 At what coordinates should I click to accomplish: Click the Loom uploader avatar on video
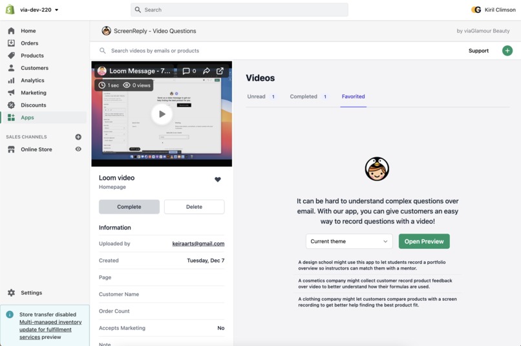102,70
